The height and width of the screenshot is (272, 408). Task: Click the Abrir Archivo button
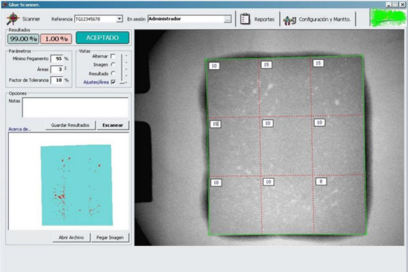[70, 237]
